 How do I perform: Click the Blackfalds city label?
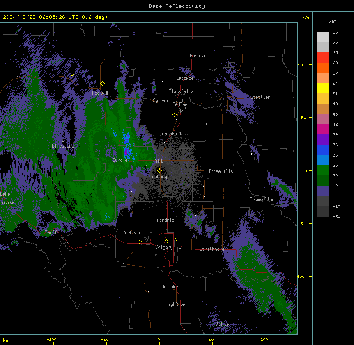click(x=181, y=91)
